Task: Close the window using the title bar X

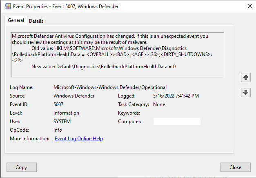Action: click(249, 7)
